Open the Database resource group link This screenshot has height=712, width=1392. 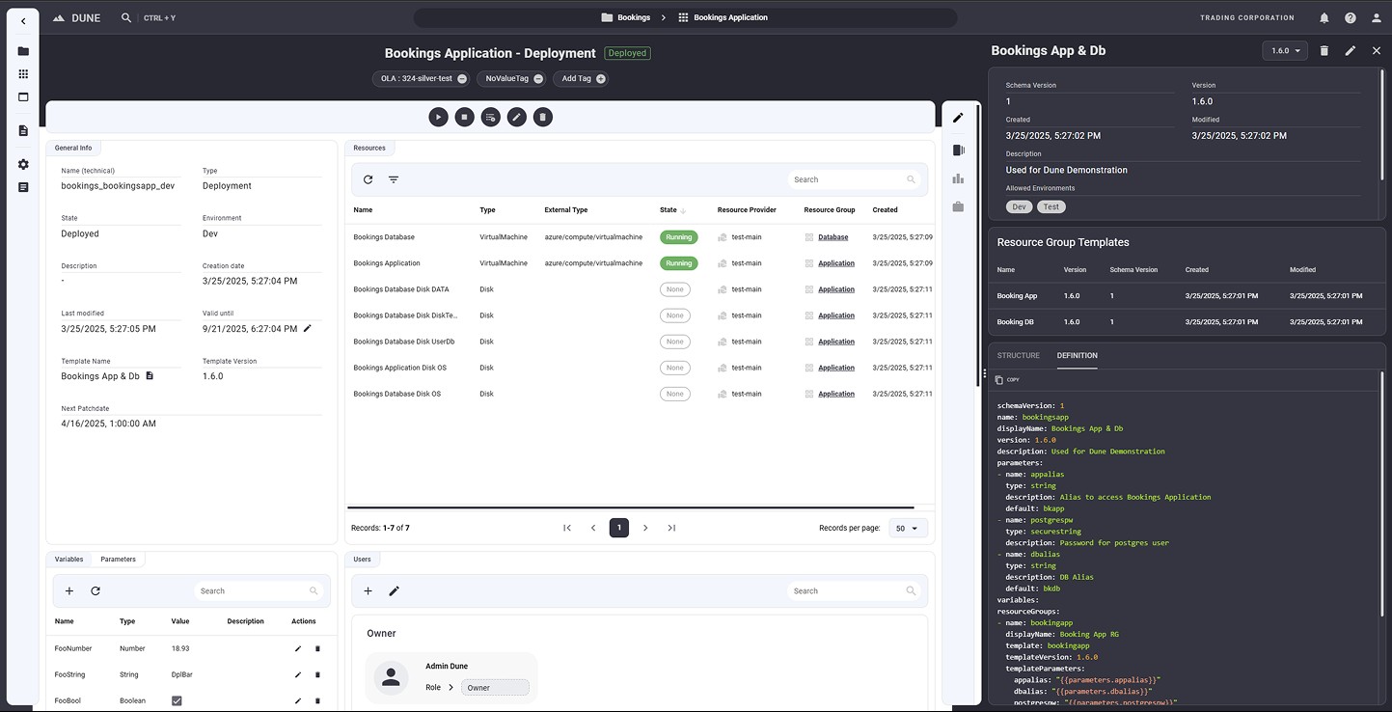click(x=832, y=237)
